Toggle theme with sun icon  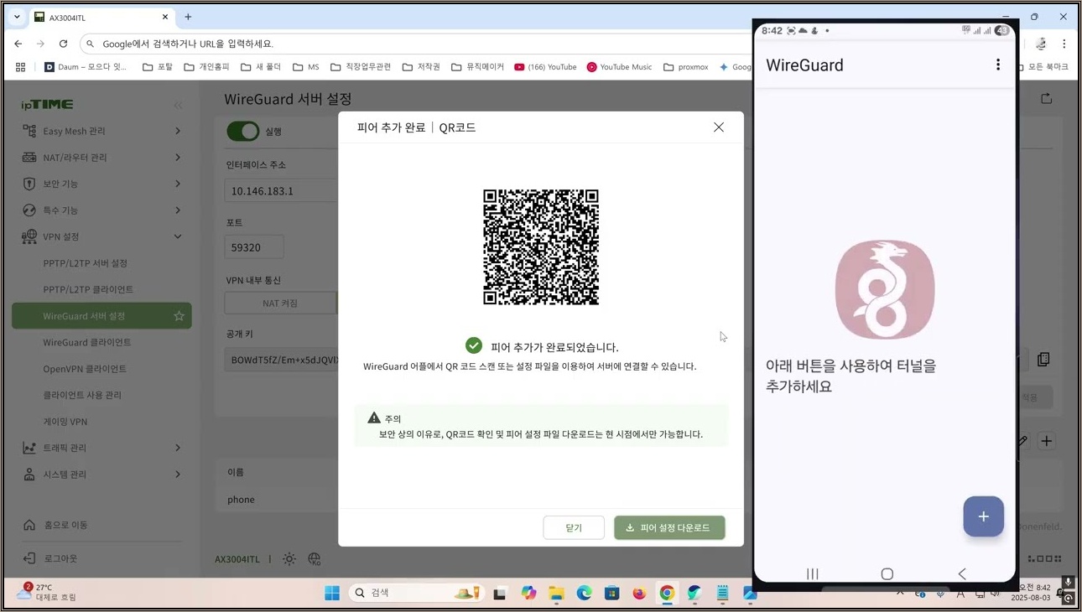[x=289, y=559]
